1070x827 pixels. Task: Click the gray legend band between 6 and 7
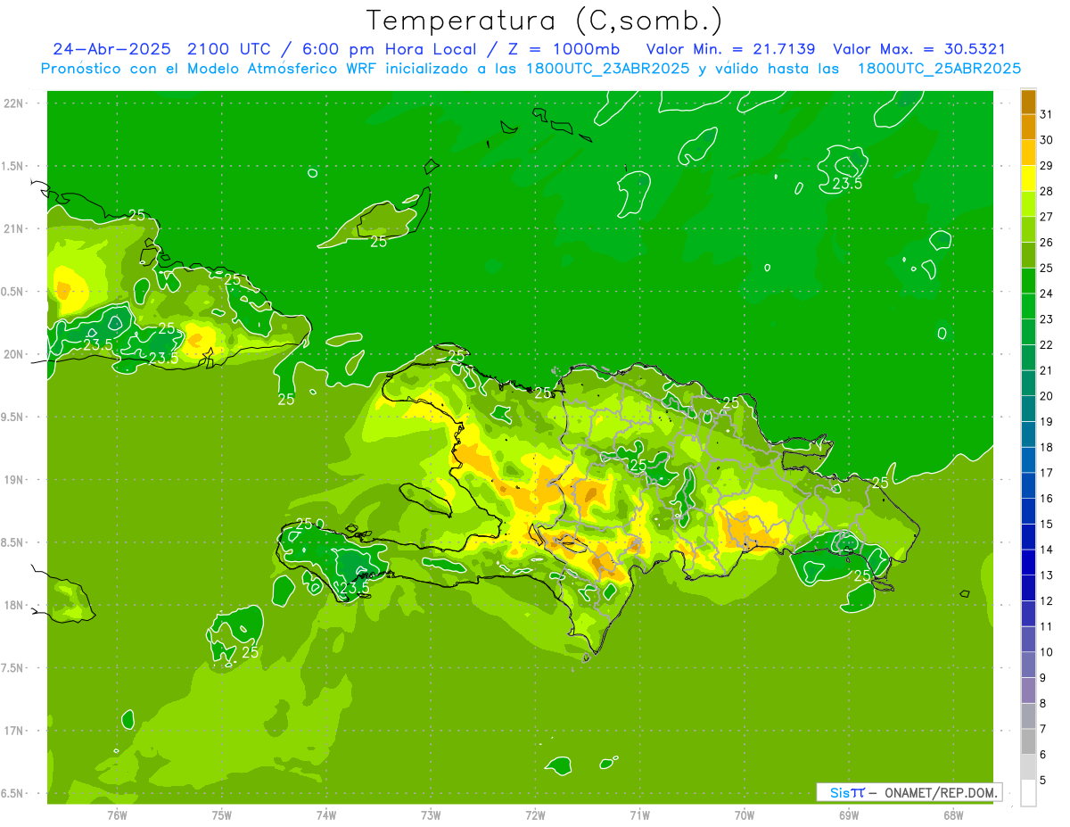click(x=1029, y=741)
